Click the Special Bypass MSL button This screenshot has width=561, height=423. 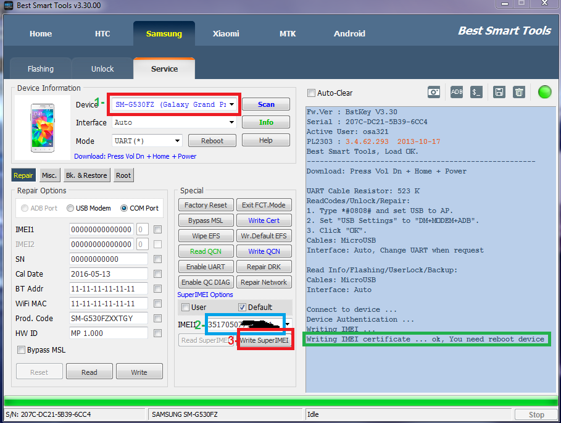206,220
